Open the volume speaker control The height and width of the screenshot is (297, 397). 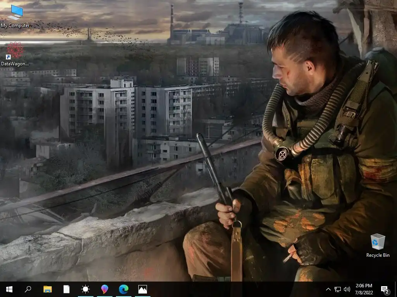point(347,289)
